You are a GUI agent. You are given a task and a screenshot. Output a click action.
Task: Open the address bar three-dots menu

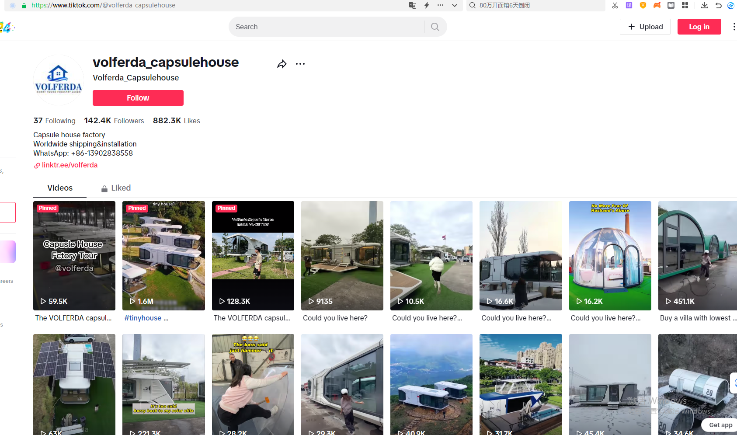(x=440, y=5)
